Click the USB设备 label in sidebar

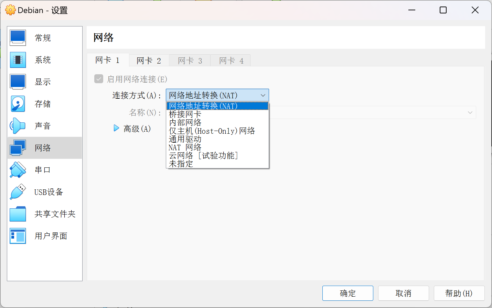(49, 192)
